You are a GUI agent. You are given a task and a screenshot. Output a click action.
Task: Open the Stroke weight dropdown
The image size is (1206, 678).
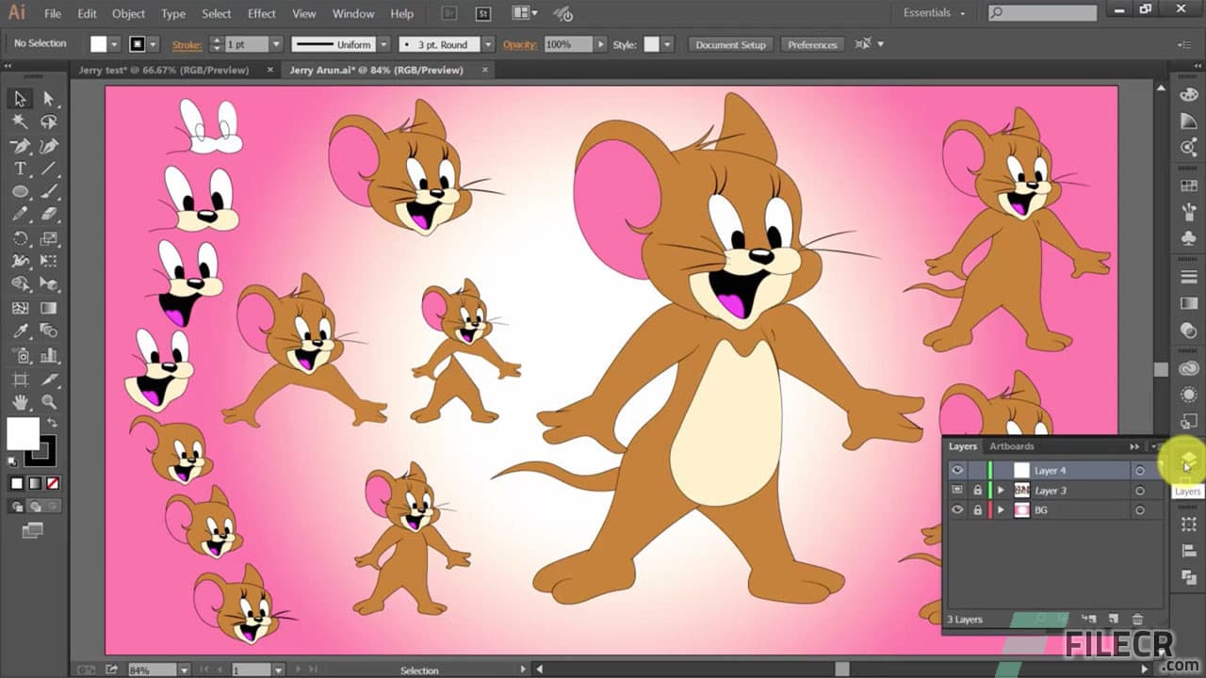(x=276, y=43)
